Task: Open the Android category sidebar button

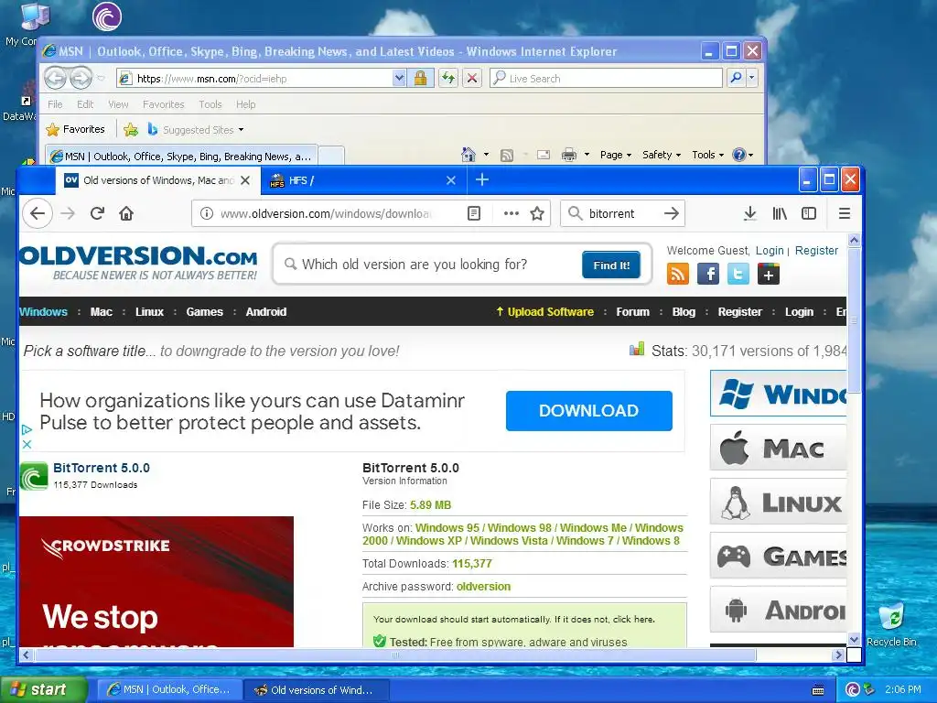Action: tap(779, 609)
